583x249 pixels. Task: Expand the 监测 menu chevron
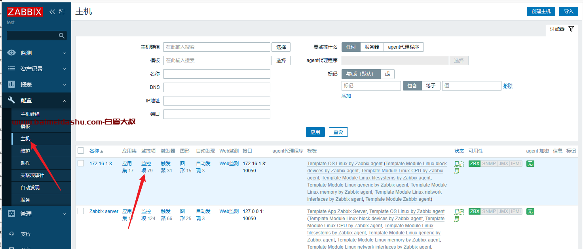[65, 53]
